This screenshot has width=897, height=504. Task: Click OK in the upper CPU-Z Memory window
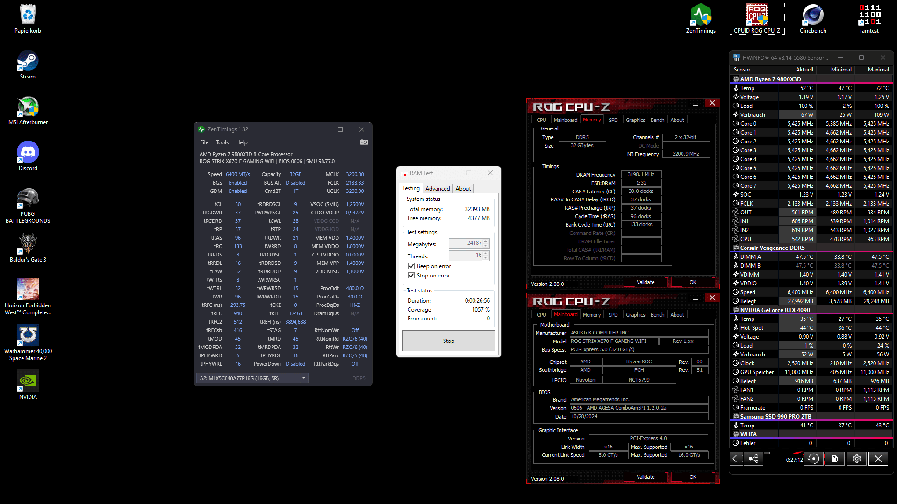click(x=693, y=282)
